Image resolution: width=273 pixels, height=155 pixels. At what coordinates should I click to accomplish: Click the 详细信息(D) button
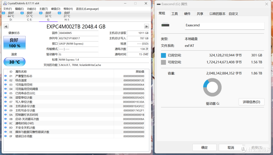click(x=252, y=102)
